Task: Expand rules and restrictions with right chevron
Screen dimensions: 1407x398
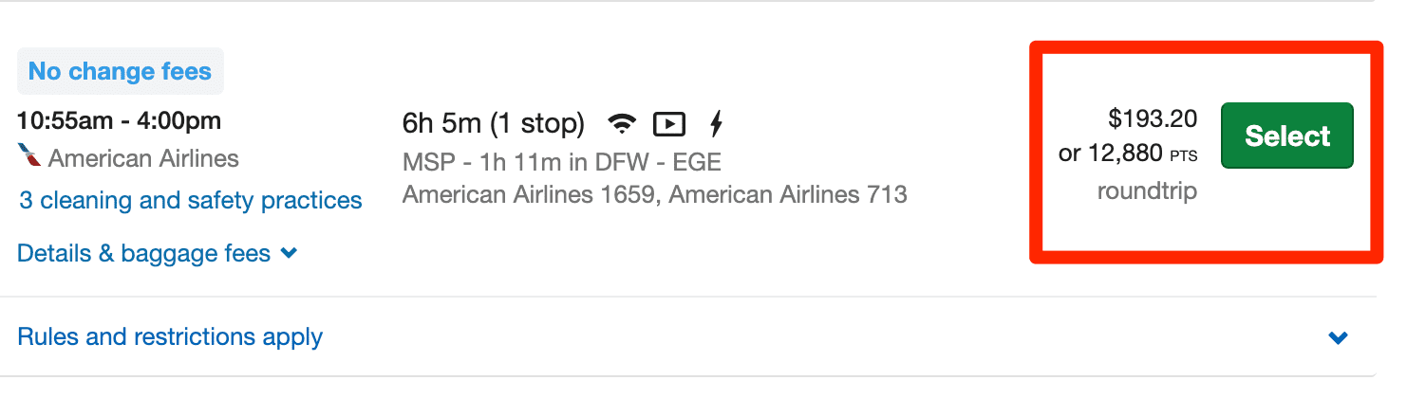Action: [1339, 337]
